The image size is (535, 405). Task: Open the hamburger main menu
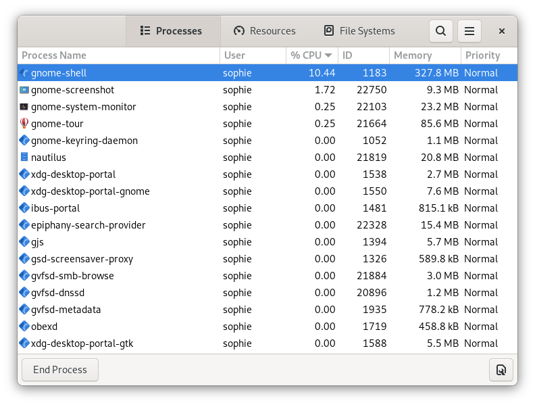pos(469,30)
